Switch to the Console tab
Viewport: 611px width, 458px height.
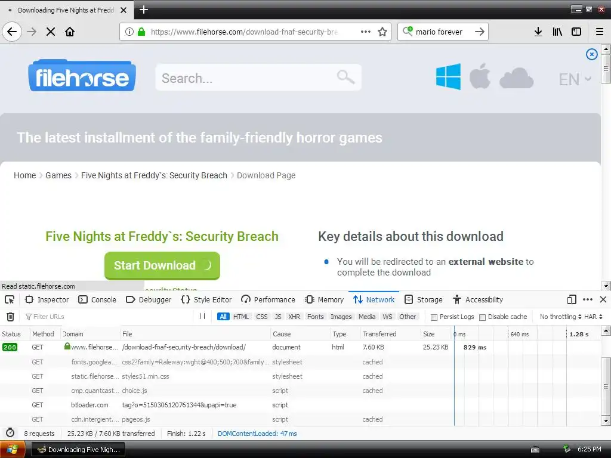click(x=97, y=299)
